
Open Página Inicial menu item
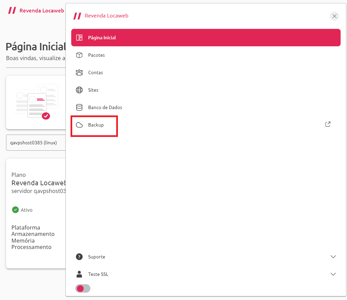[x=206, y=38]
